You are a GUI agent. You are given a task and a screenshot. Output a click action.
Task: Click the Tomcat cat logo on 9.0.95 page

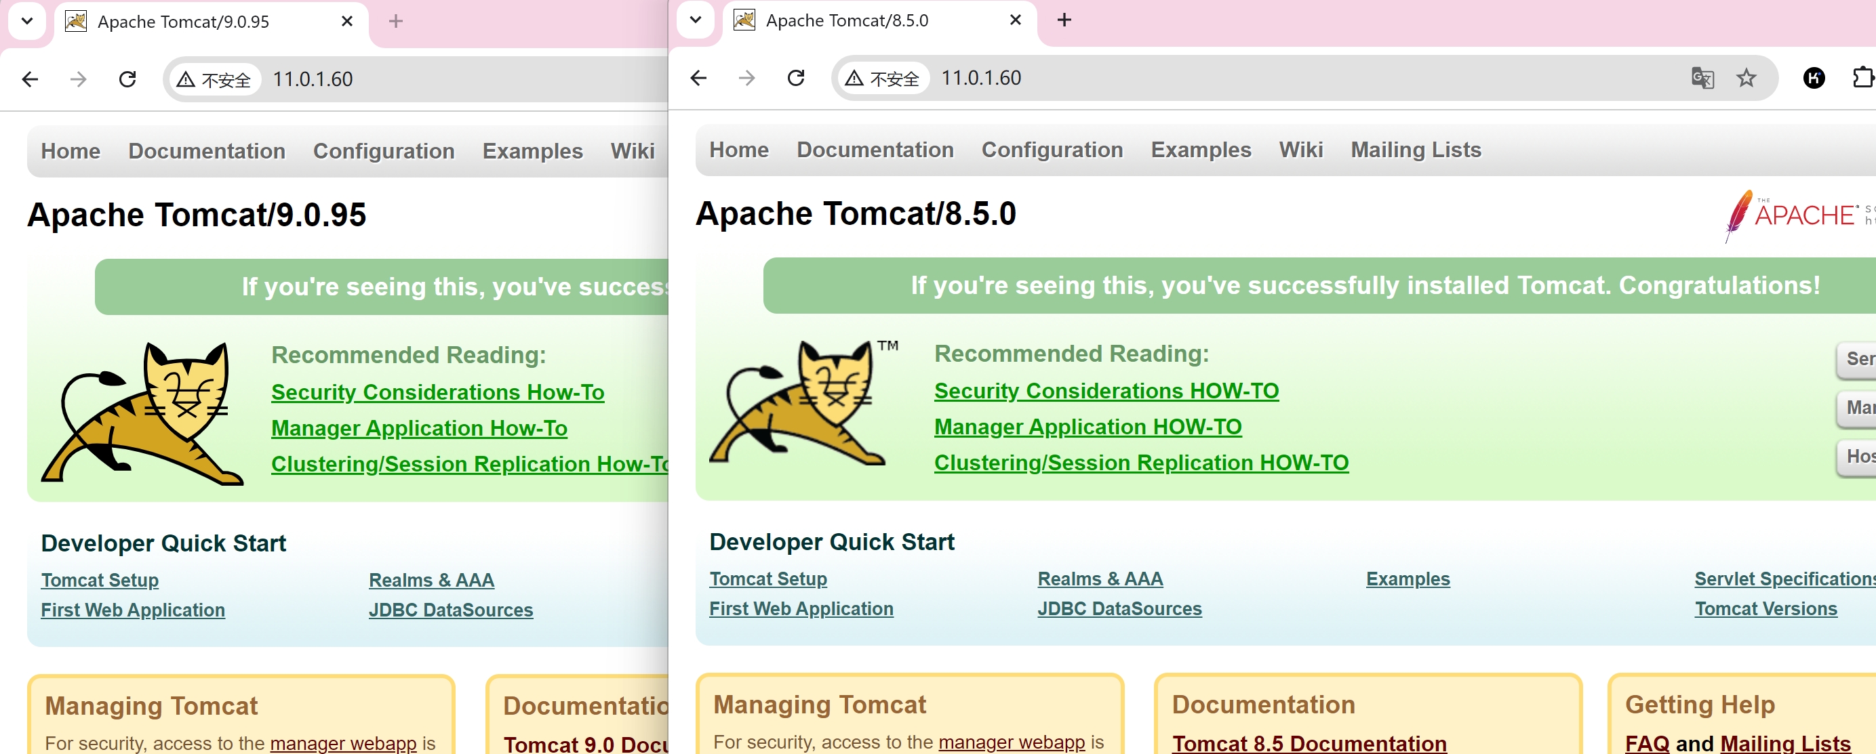142,413
